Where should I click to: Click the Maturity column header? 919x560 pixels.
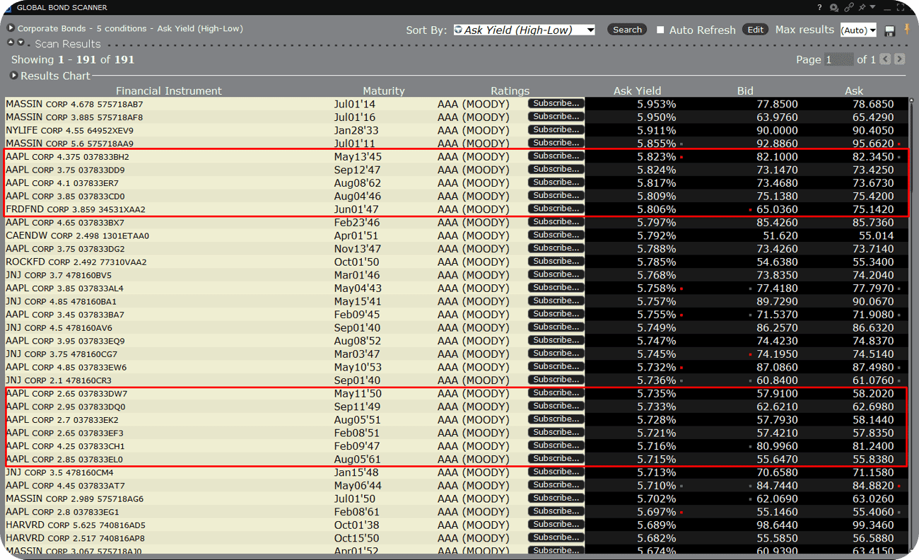383,91
